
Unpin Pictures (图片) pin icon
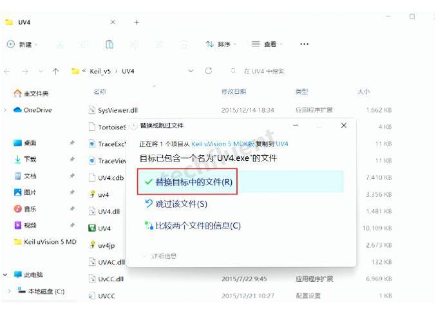click(72, 192)
